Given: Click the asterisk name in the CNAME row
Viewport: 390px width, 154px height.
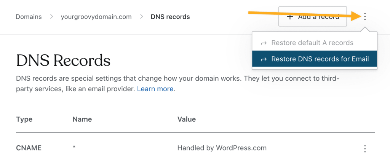Looking at the screenshot, I should click(x=74, y=147).
